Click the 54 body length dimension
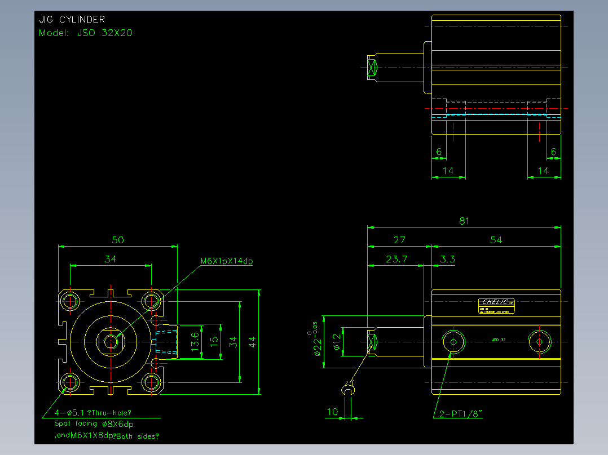Image resolution: width=608 pixels, height=455 pixels. tap(496, 240)
